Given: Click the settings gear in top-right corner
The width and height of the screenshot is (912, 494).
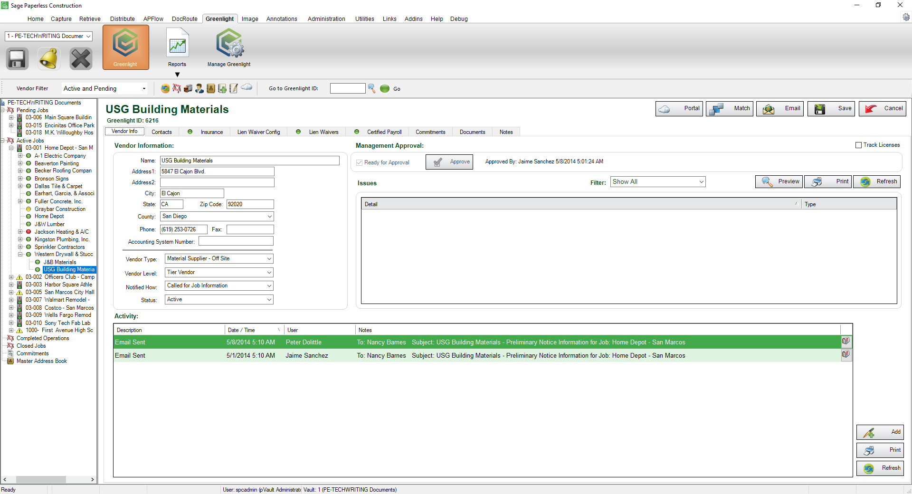Looking at the screenshot, I should tap(906, 17).
